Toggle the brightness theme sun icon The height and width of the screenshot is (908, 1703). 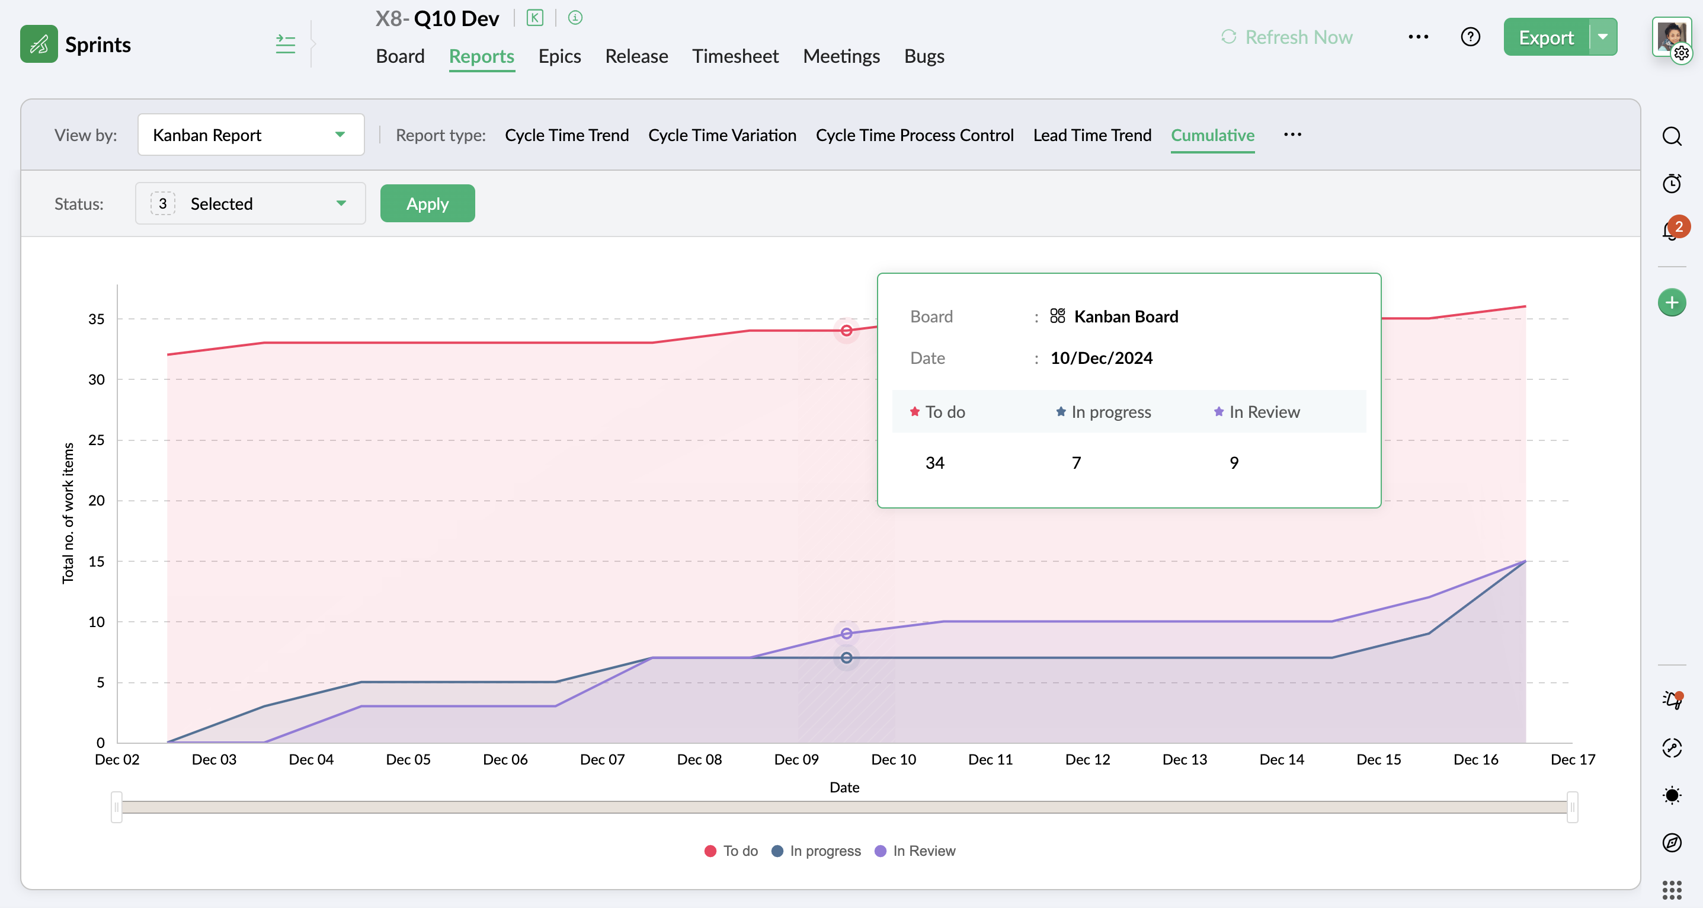pyautogui.click(x=1671, y=795)
